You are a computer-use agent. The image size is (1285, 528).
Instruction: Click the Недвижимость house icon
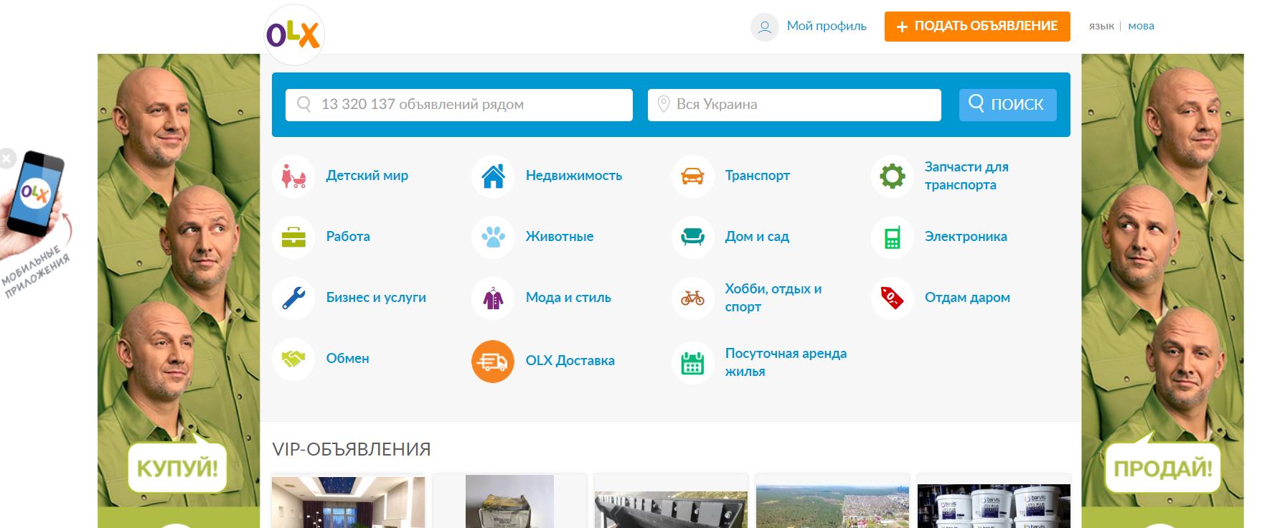[x=493, y=176]
